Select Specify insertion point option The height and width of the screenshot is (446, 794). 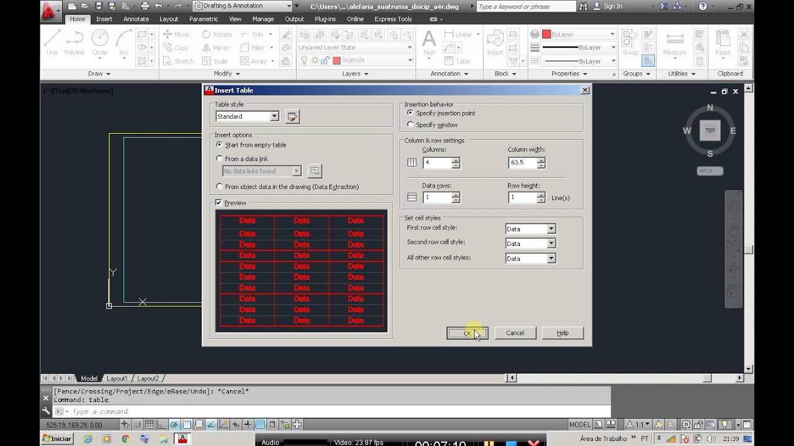point(441,113)
